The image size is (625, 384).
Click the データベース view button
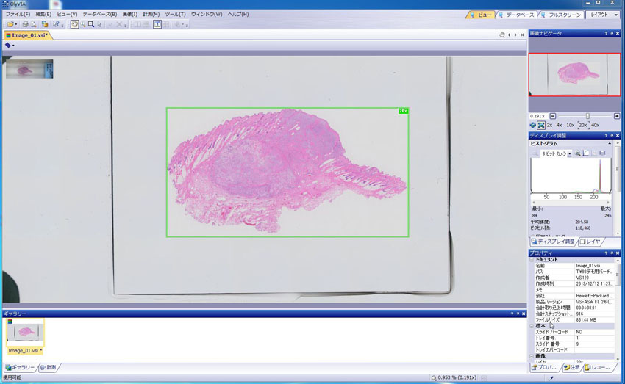point(517,15)
